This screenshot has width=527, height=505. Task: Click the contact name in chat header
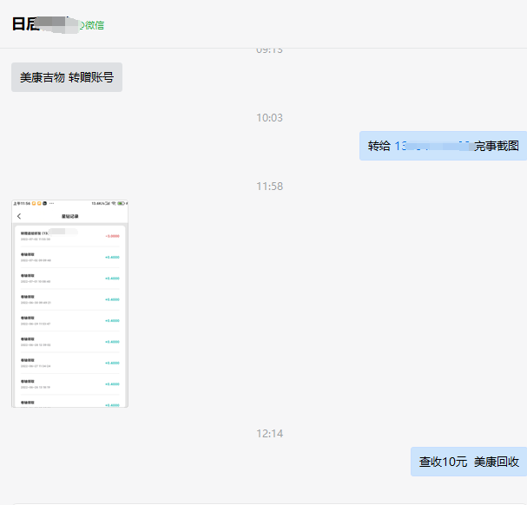click(x=35, y=24)
